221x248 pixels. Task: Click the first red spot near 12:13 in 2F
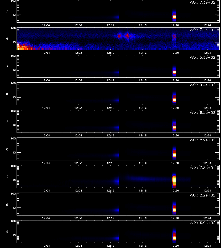pos(119,36)
